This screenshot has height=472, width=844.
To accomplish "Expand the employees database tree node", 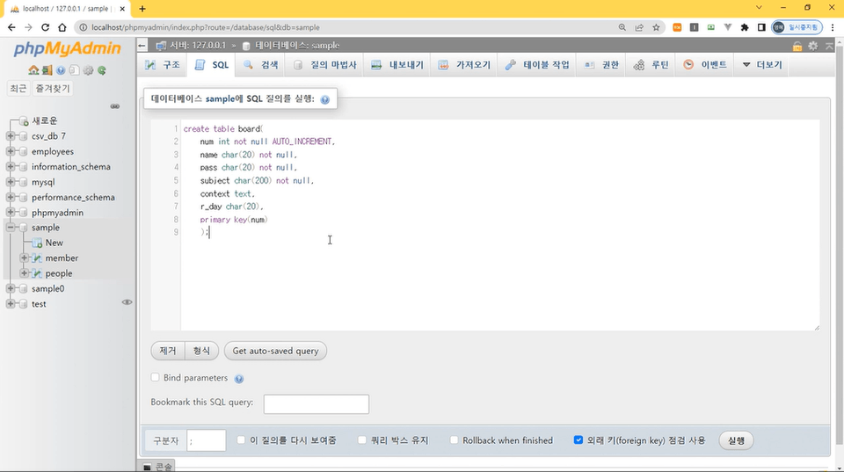I will tap(11, 152).
